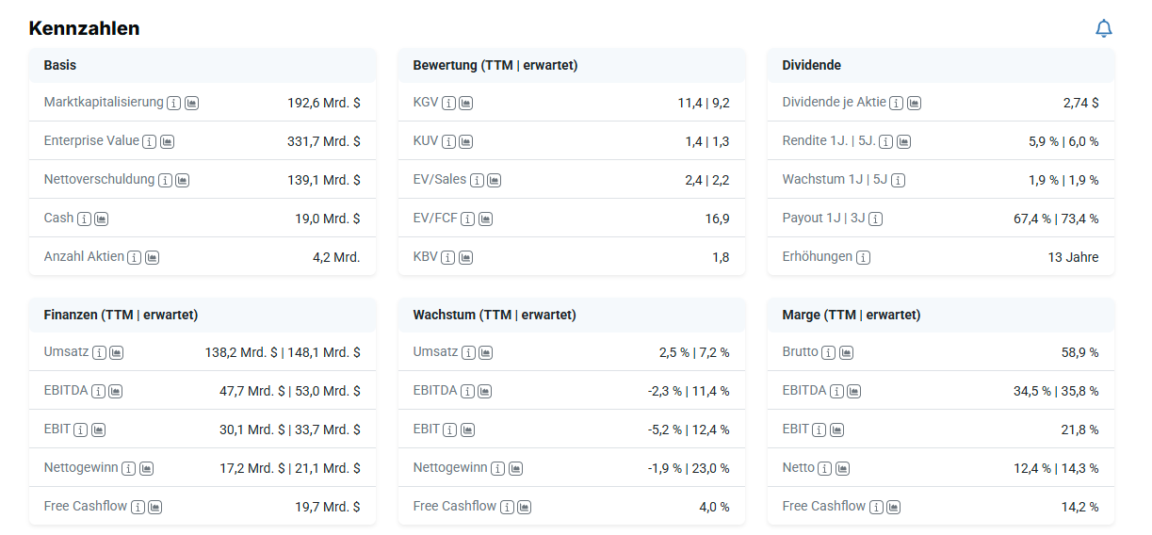Click the notification bell icon
Screen dimensions: 1152x535
[1103, 28]
